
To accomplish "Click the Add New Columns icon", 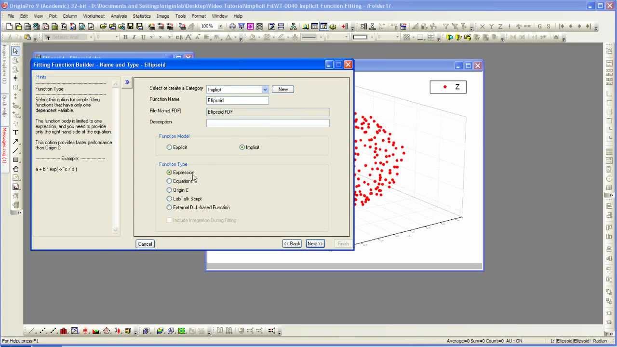I will pos(345,27).
